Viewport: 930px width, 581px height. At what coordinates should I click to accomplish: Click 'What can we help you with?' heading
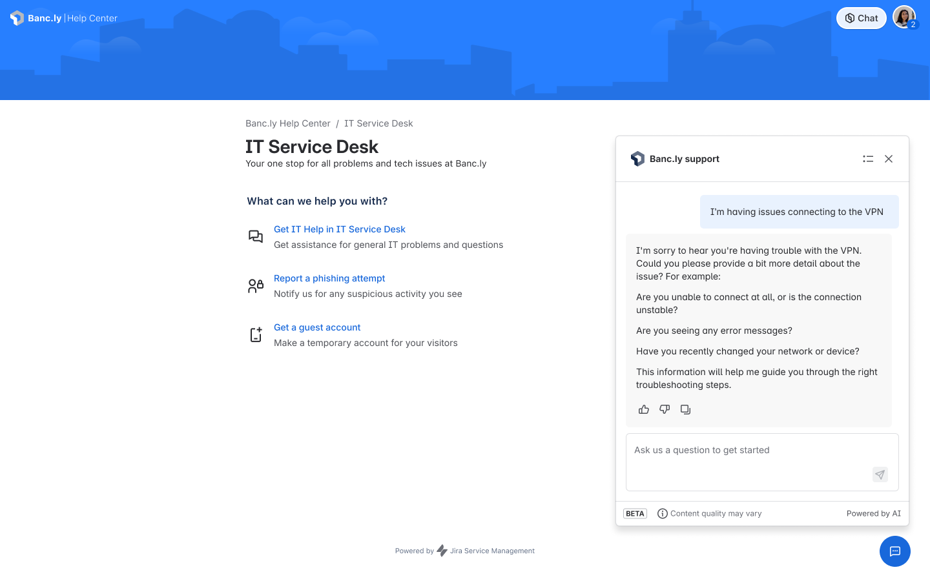point(317,201)
